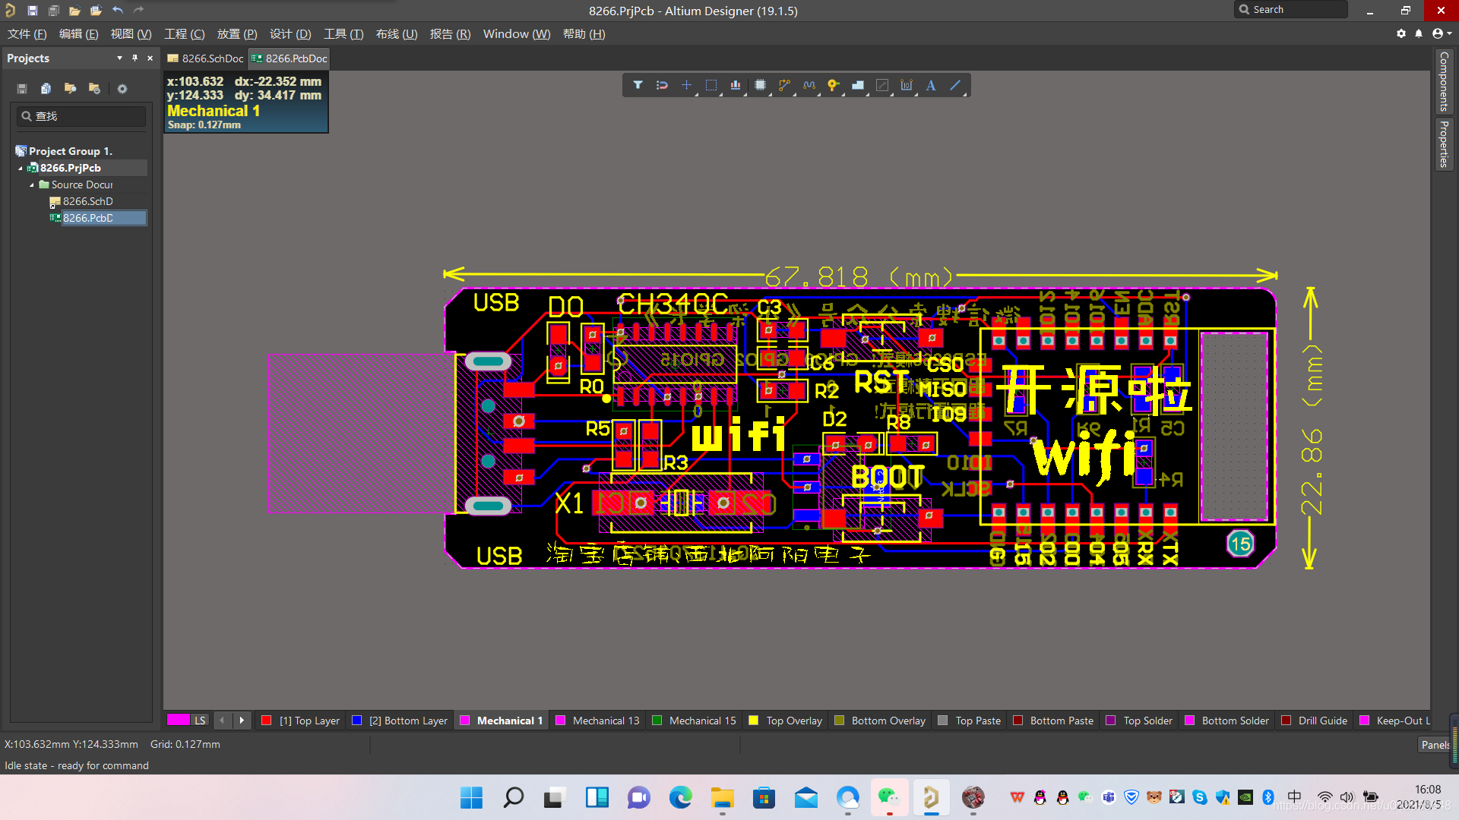Select the Interactive Length Tuning tool
Screen dimensions: 1459x820
pos(809,85)
